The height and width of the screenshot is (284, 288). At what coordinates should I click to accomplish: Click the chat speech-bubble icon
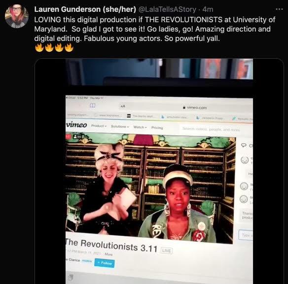244,145
